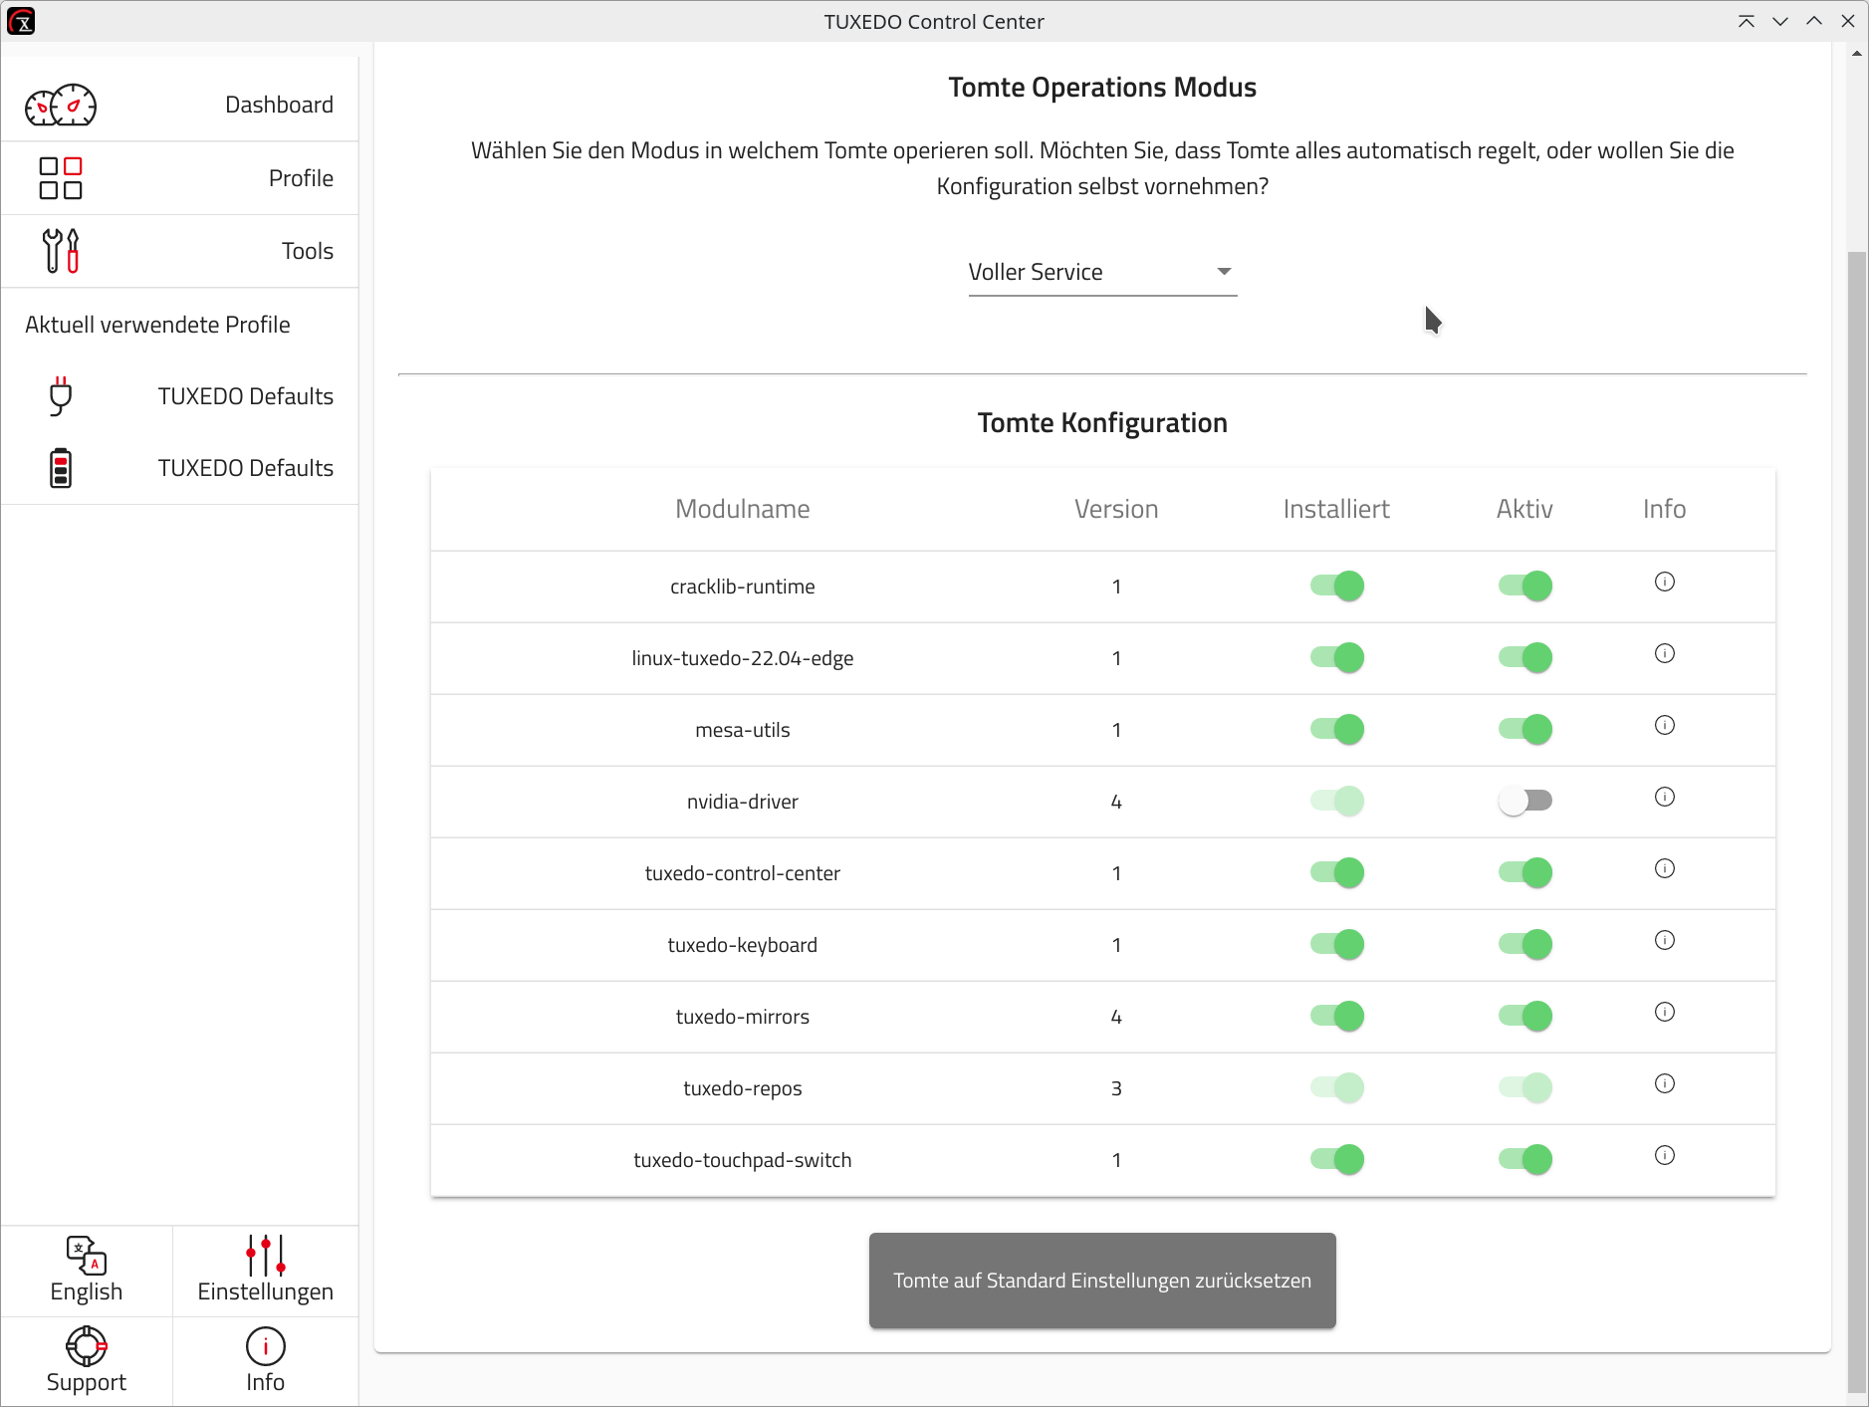1869x1407 pixels.
Task: Toggle Aktiv for tuxedo-control-center
Action: [x=1524, y=872]
